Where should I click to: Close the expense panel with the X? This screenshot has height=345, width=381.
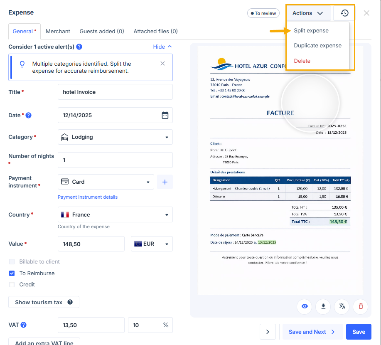(x=366, y=13)
